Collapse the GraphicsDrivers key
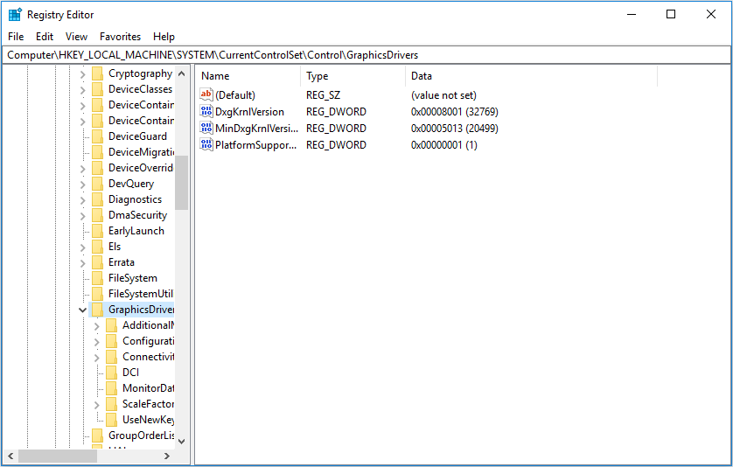This screenshot has height=467, width=733. (x=83, y=310)
